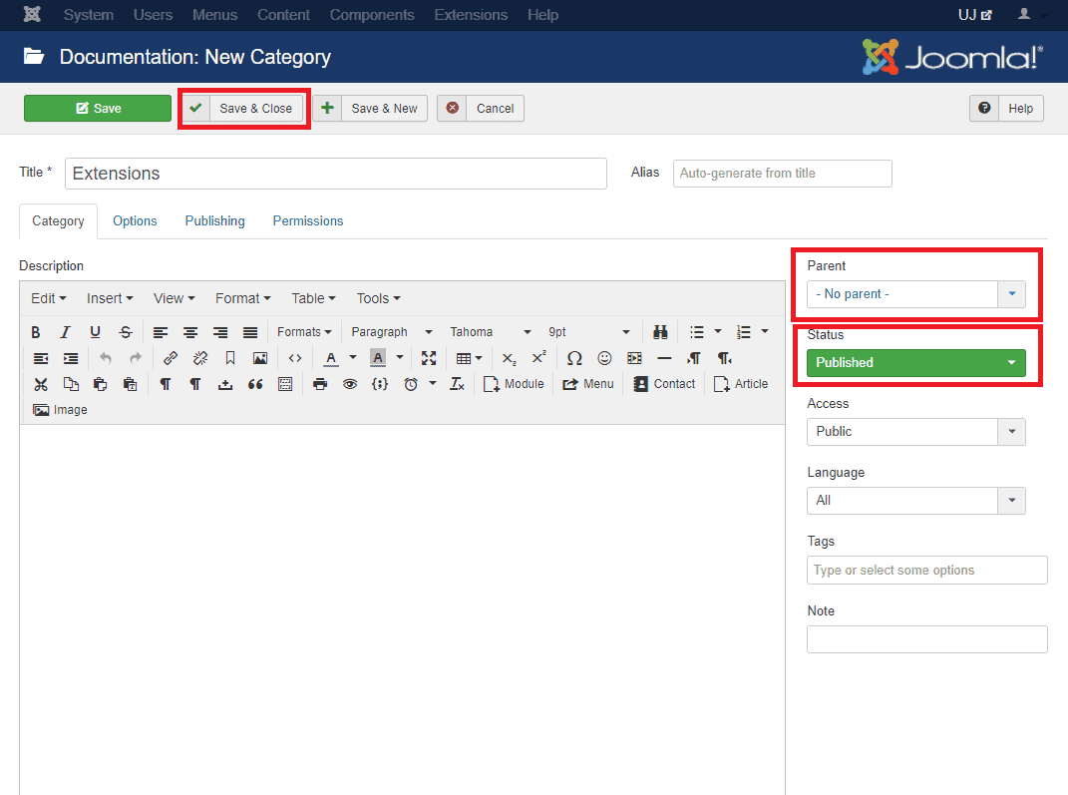This screenshot has height=795, width=1068.
Task: Open the Parent category dropdown
Action: 915,294
